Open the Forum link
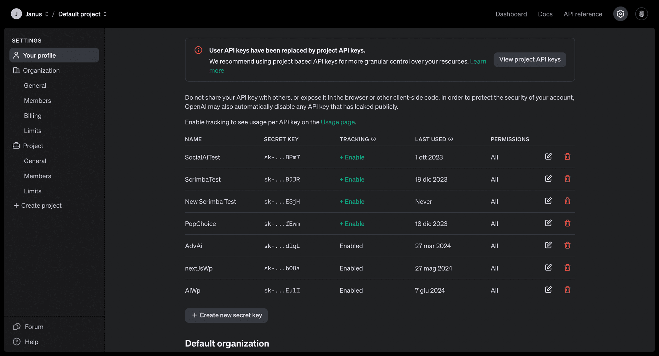Screen dimensions: 659x356 point(28,327)
